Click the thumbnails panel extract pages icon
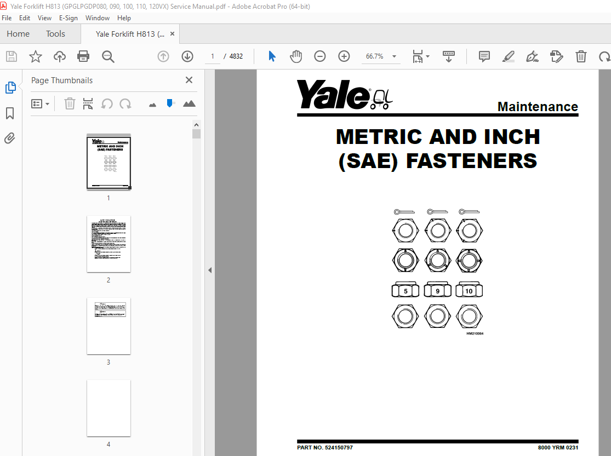Screen dimensions: 611x456 pos(88,103)
